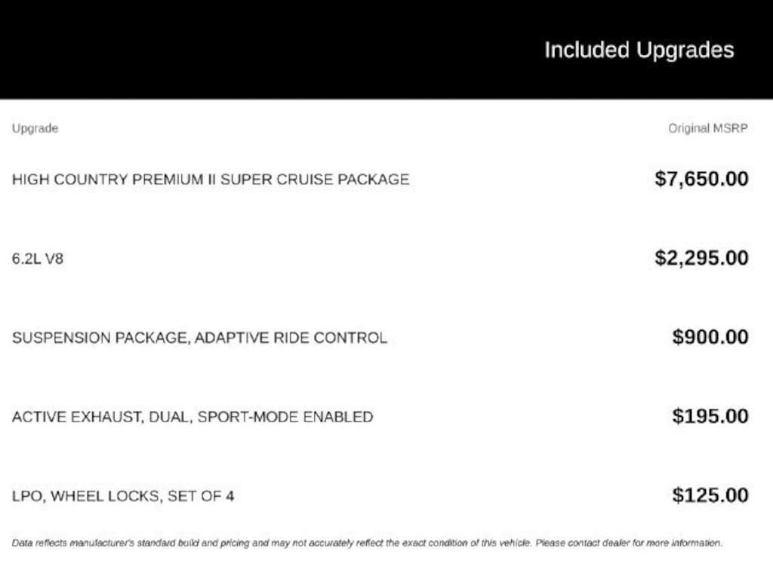Open Suspension Package, Adaptive Ride Control
The image size is (773, 579).
[x=199, y=338]
